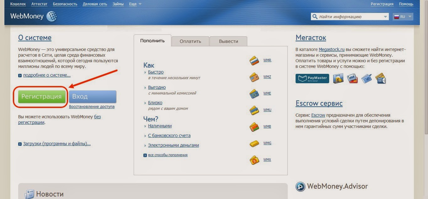428x199 pixels.
Task: Open the Escrow сервис heading link
Action: (319, 104)
